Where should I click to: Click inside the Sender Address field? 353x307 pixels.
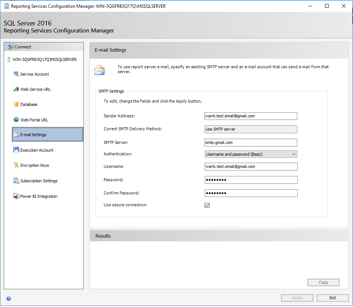click(251, 116)
